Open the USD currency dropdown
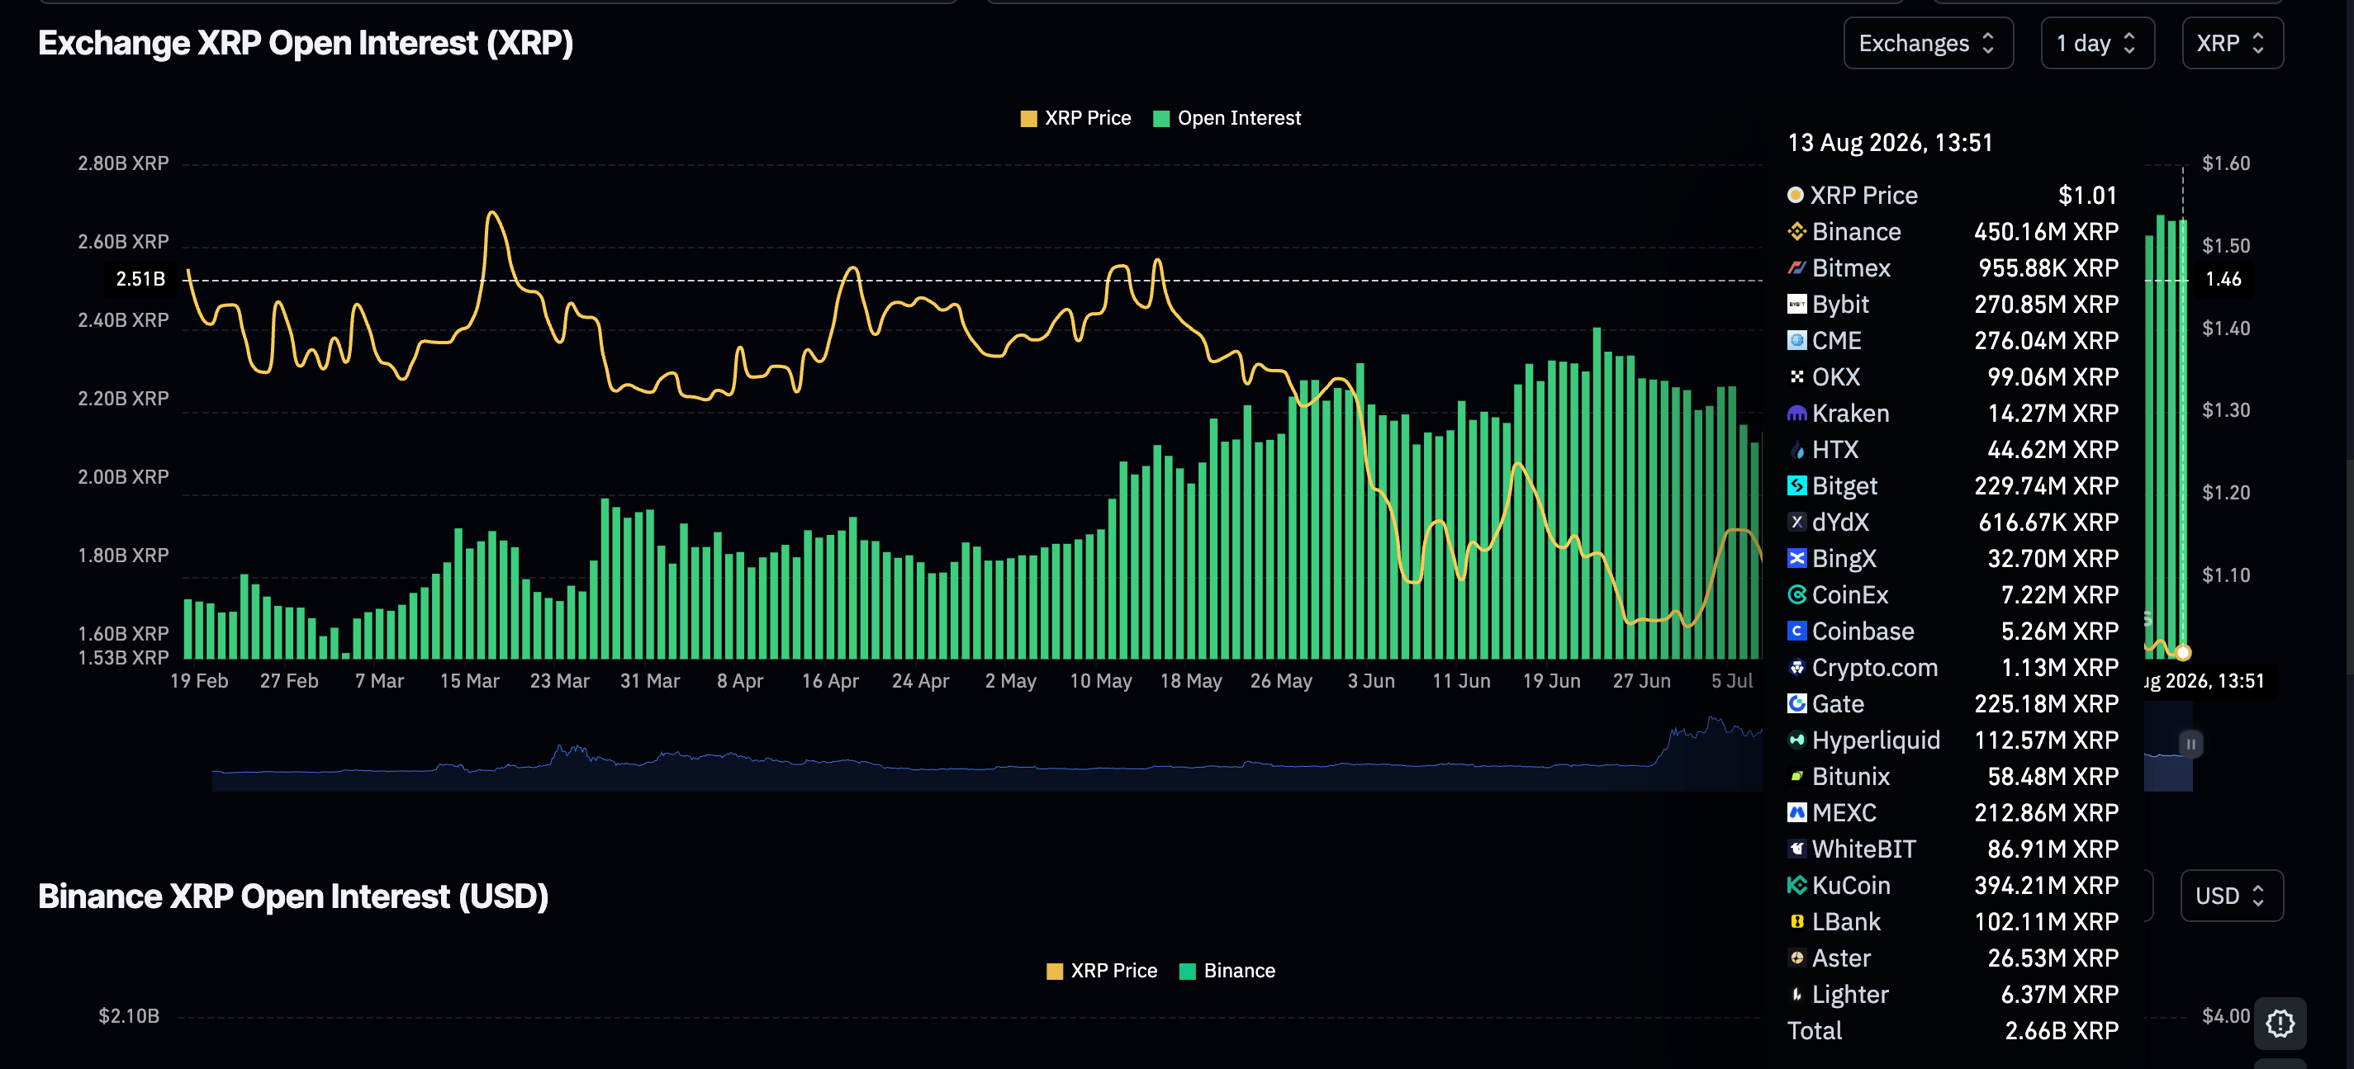Image resolution: width=2354 pixels, height=1069 pixels. (x=2232, y=896)
